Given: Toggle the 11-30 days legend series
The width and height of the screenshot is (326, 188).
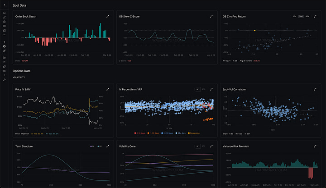Looking at the screenshot, I should 153,133.
